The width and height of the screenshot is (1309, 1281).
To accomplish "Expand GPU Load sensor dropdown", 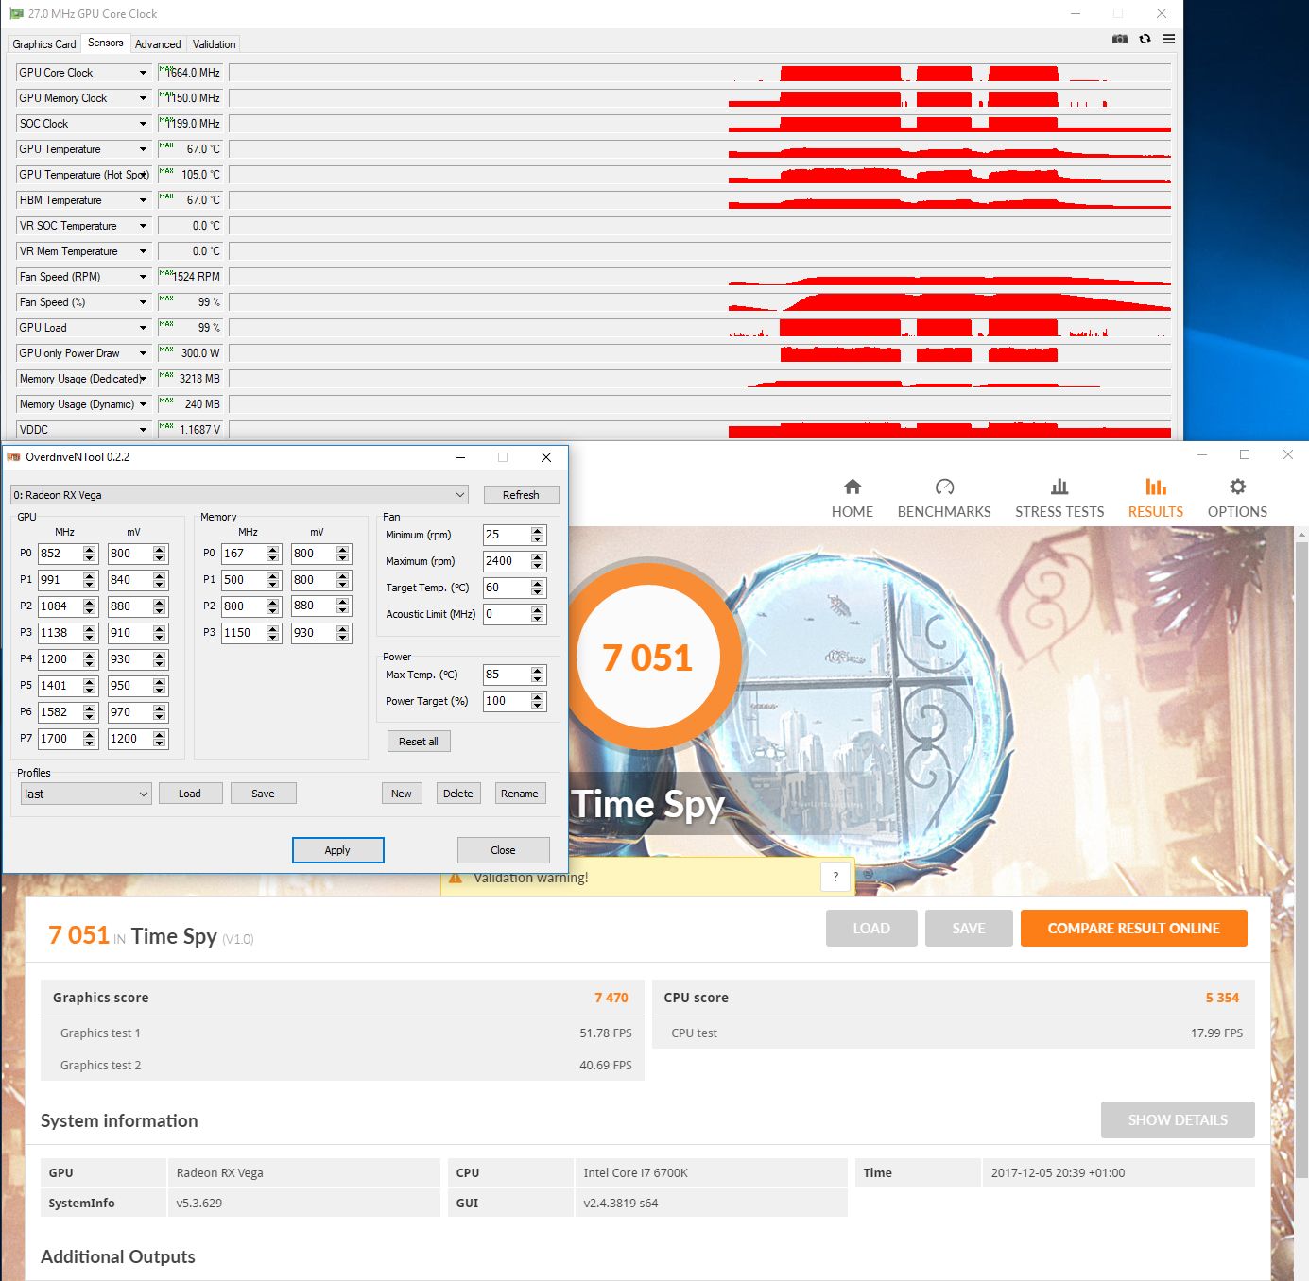I will pyautogui.click(x=144, y=328).
